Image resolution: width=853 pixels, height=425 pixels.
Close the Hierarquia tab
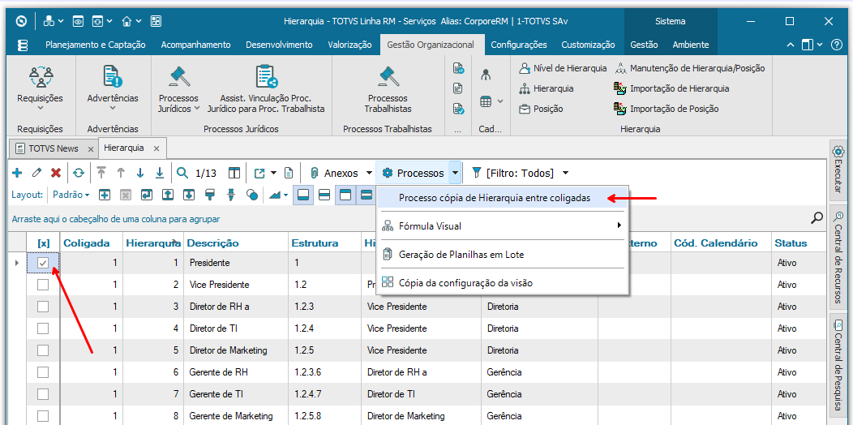(156, 148)
